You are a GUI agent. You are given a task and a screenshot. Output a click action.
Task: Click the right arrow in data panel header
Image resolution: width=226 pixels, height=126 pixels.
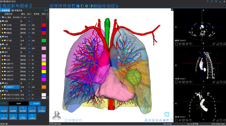[x=47, y=10]
